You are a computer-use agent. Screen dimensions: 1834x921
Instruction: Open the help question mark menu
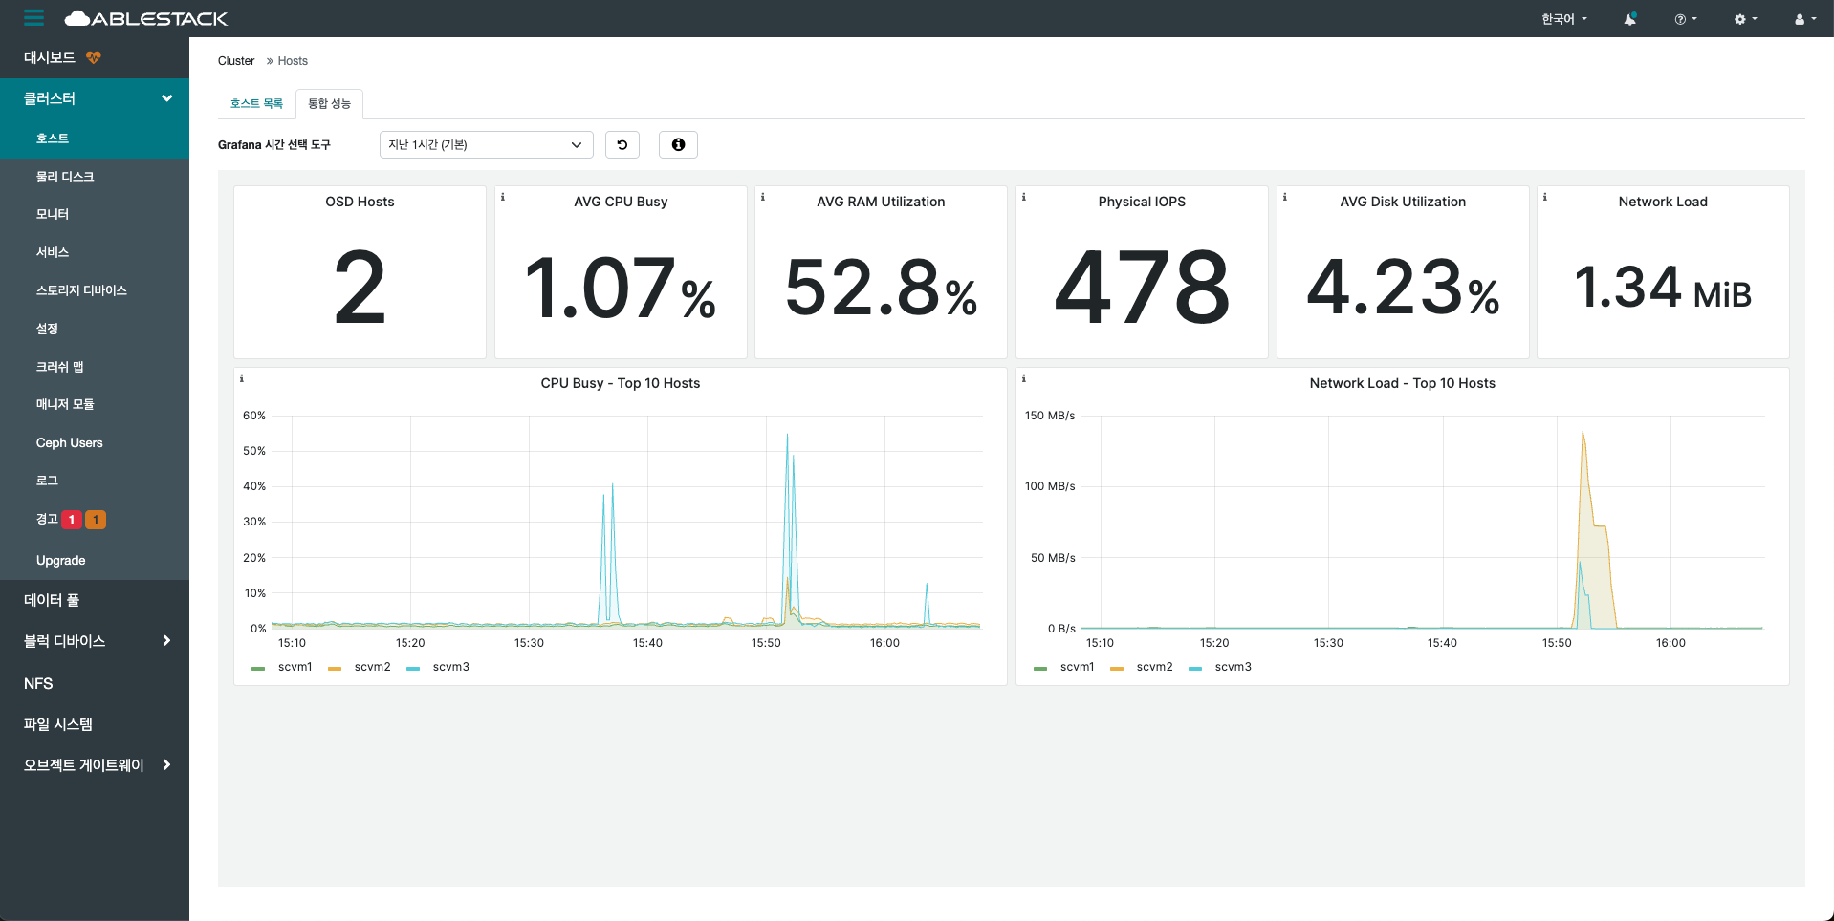(x=1685, y=19)
